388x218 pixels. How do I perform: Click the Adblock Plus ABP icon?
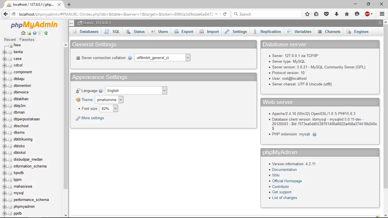click(367, 14)
